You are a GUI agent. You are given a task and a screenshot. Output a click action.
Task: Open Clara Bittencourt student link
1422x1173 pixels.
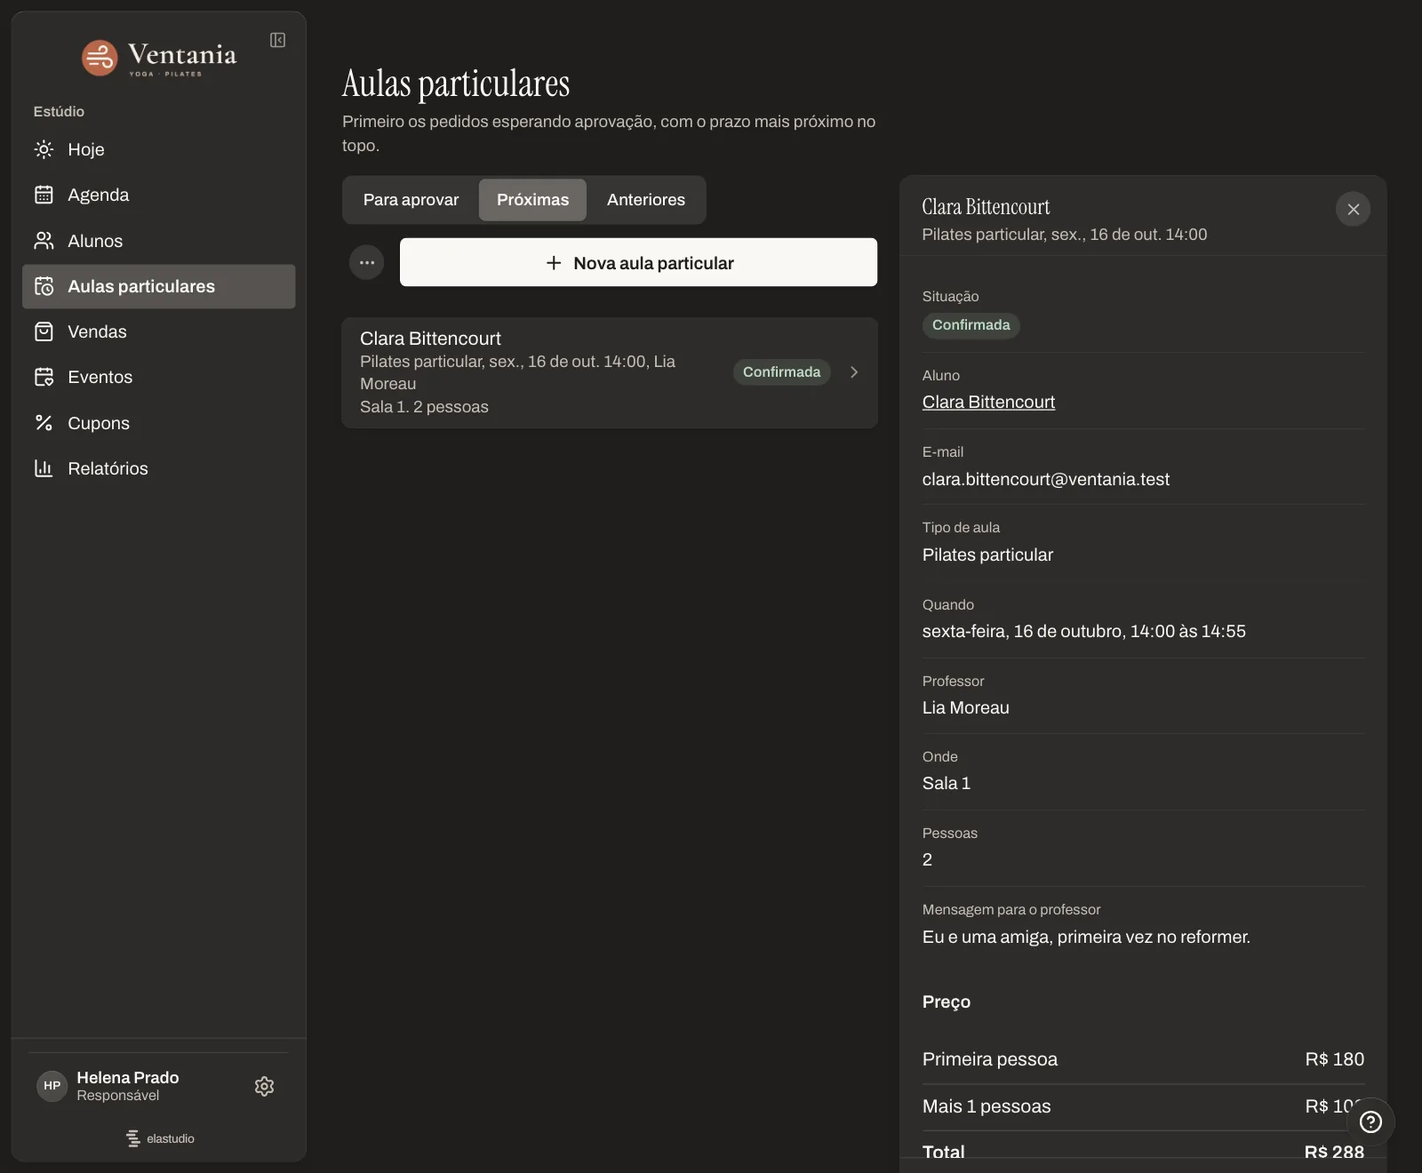988,402
